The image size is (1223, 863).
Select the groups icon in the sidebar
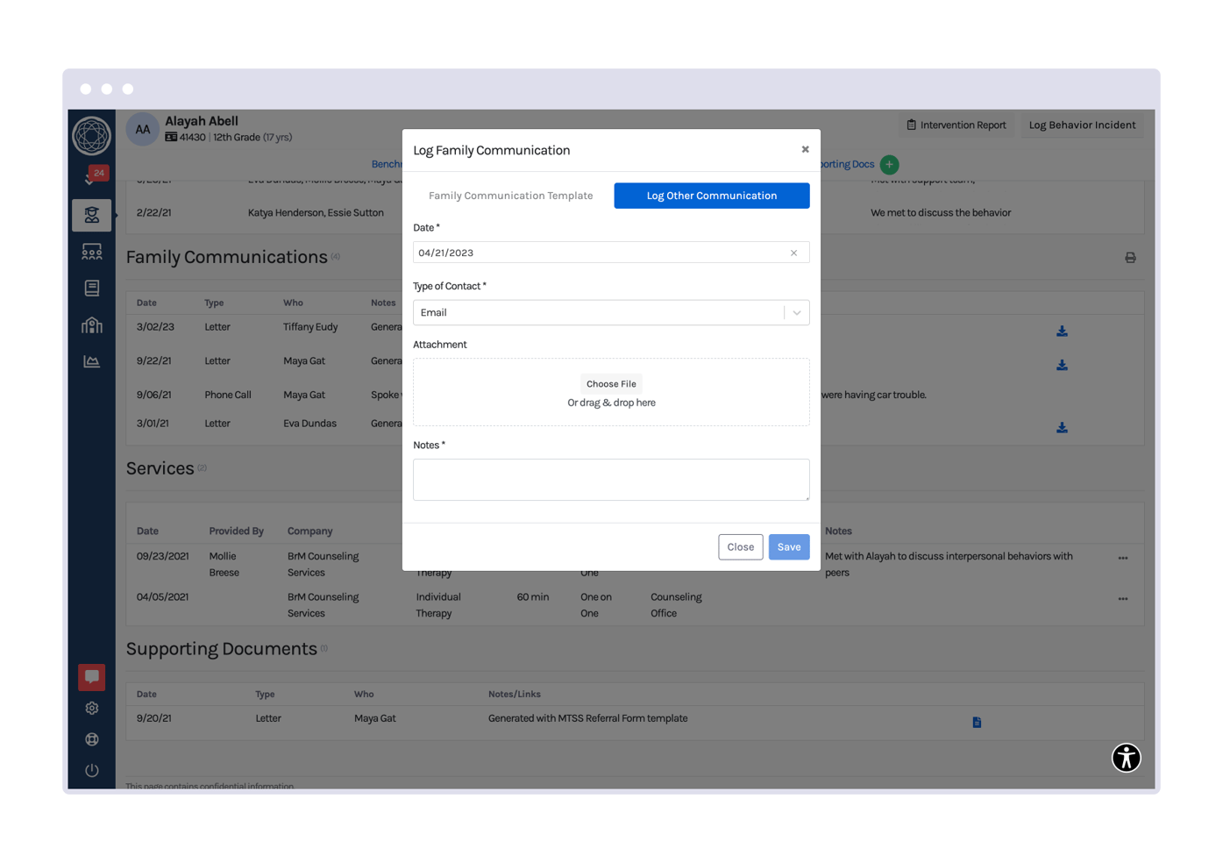pyautogui.click(x=92, y=252)
